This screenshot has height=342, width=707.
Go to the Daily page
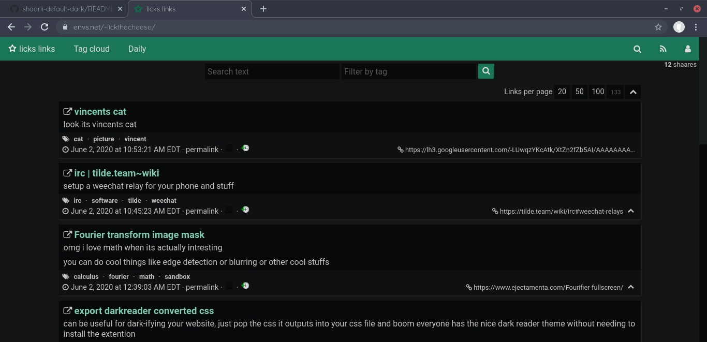click(x=137, y=49)
